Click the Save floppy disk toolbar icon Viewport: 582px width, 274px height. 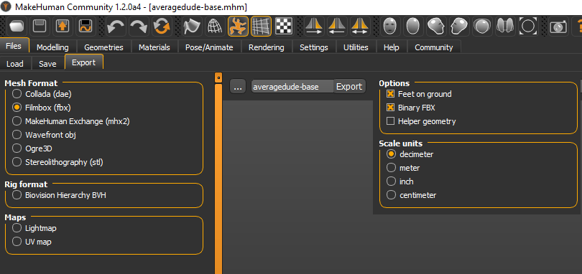click(x=39, y=27)
